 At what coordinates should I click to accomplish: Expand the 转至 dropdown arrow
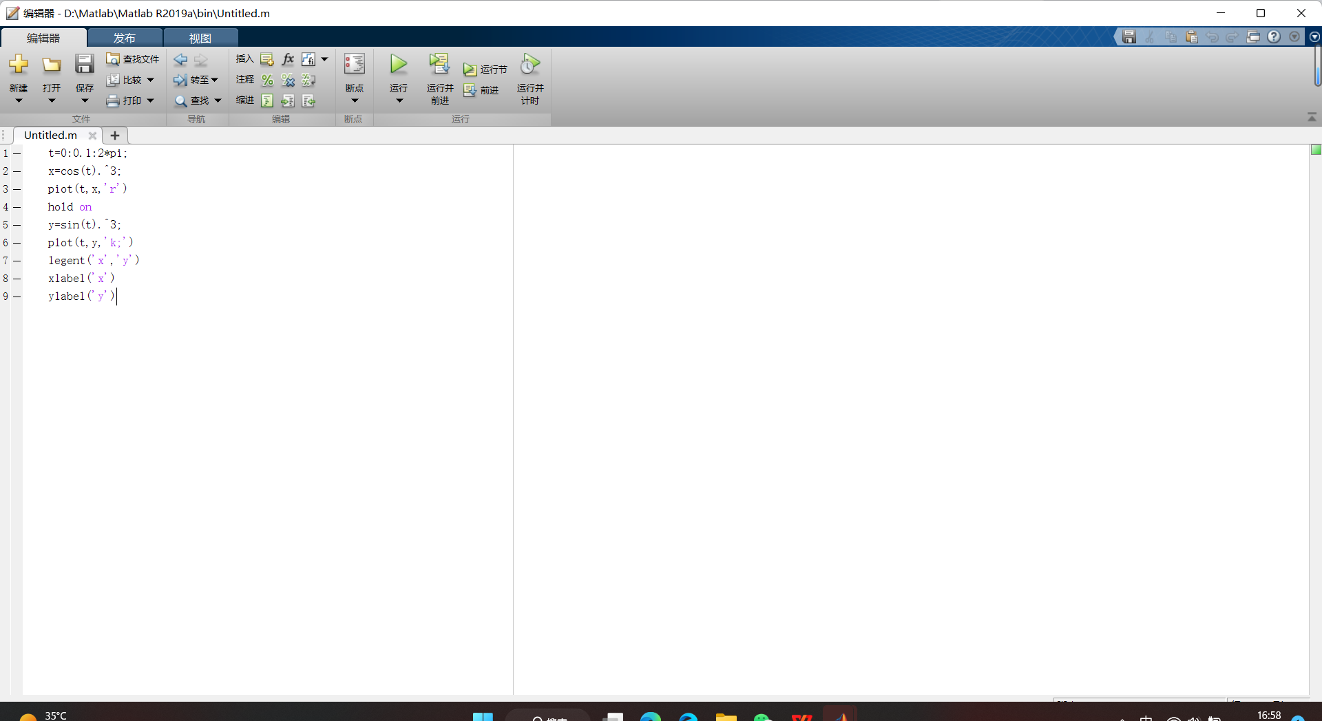[215, 80]
